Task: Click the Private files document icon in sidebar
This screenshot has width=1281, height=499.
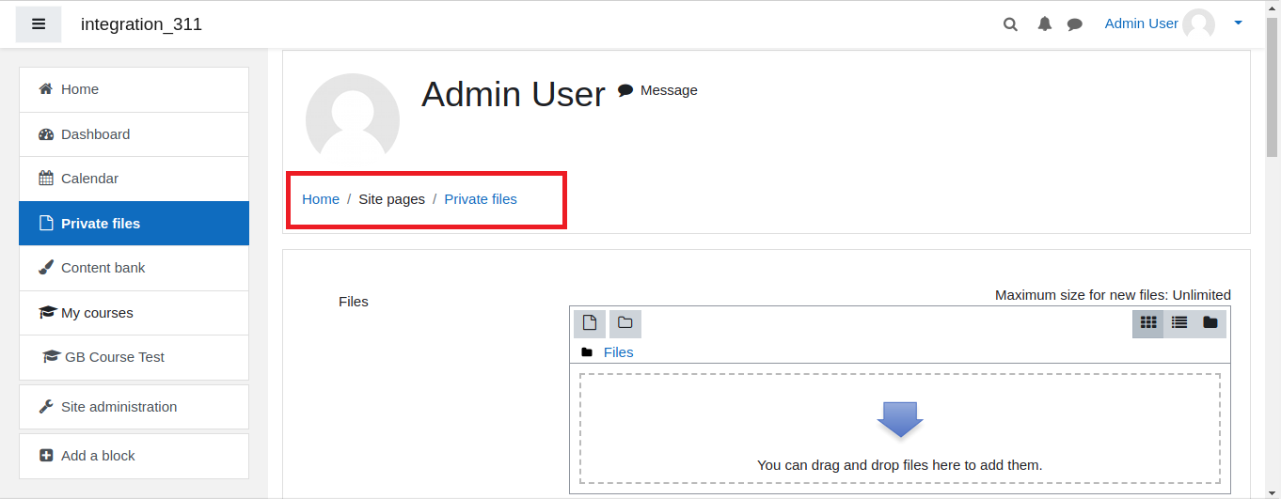Action: tap(46, 224)
